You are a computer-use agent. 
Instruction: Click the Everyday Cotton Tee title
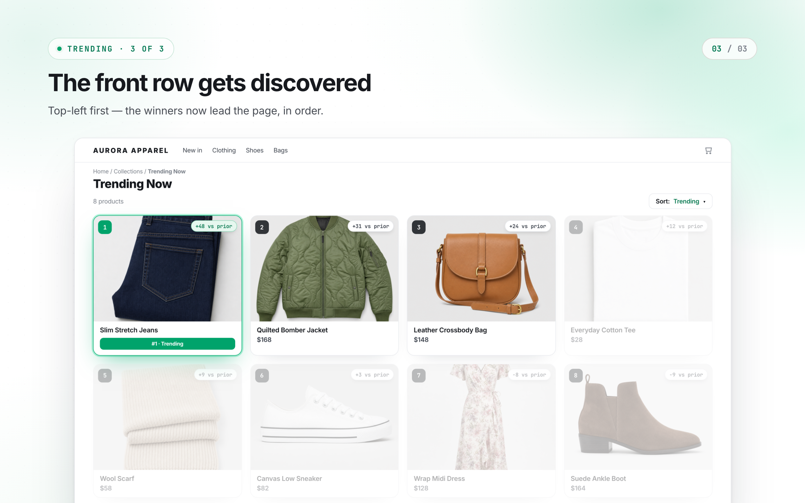point(603,330)
